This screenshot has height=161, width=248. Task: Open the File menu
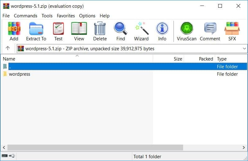tap(6, 16)
